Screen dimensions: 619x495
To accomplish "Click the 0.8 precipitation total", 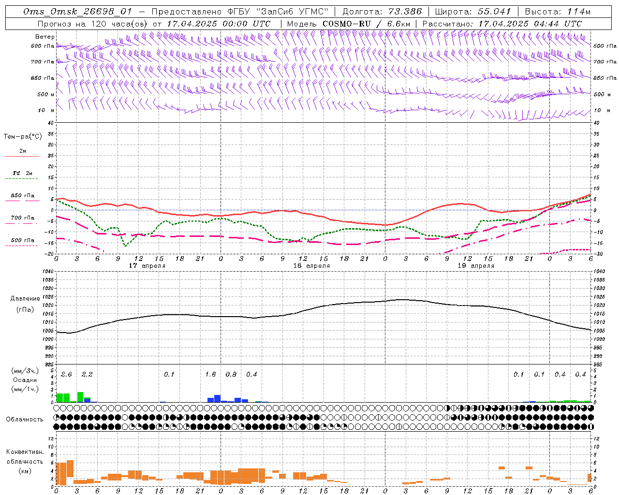I will (231, 375).
